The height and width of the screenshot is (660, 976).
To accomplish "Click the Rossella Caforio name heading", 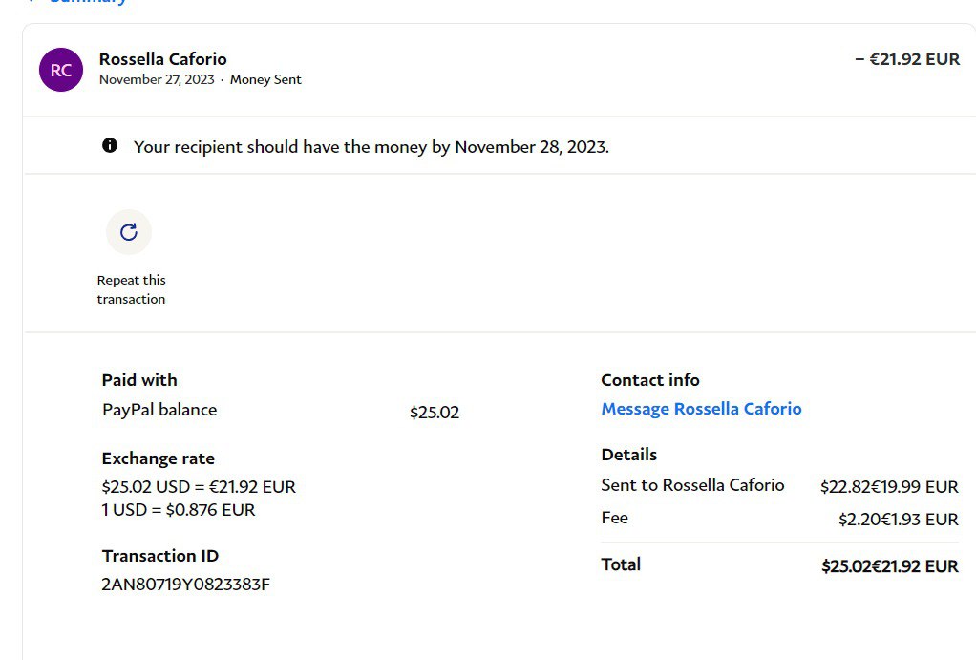I will click(x=163, y=59).
